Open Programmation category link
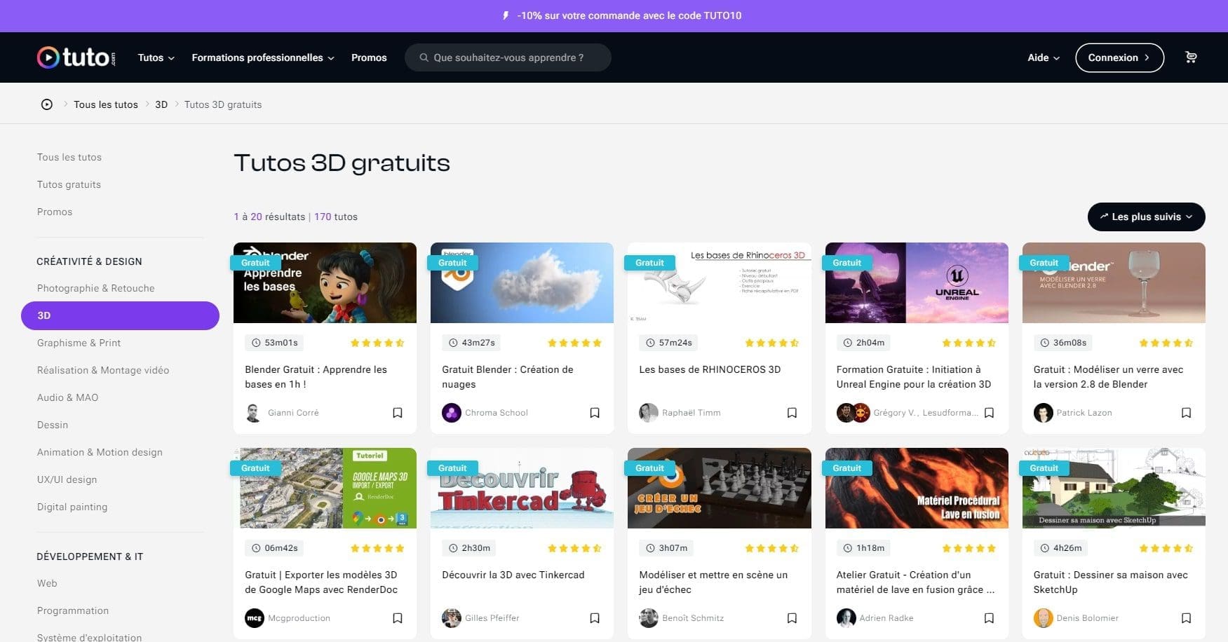The width and height of the screenshot is (1228, 642). 73,610
